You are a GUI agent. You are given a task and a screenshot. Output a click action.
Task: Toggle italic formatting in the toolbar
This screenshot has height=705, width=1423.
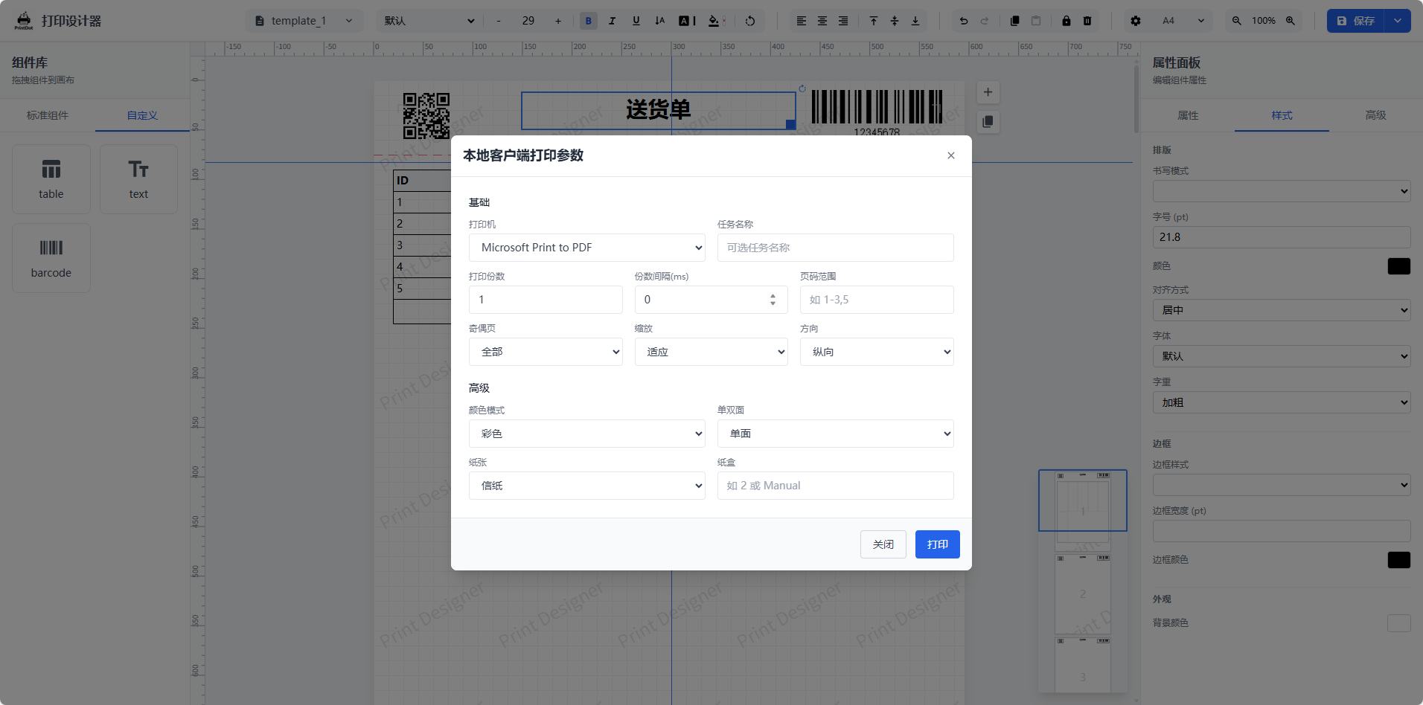pyautogui.click(x=612, y=21)
